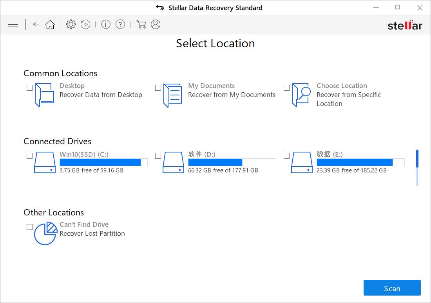Click the 'My Documents' title
This screenshot has width=431, height=303.
tap(211, 86)
